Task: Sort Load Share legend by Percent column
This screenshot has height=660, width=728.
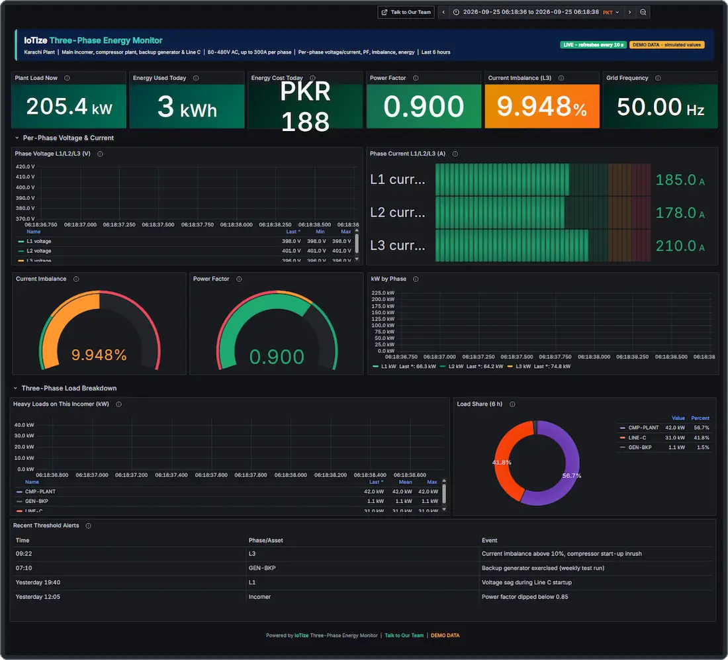Action: 700,418
